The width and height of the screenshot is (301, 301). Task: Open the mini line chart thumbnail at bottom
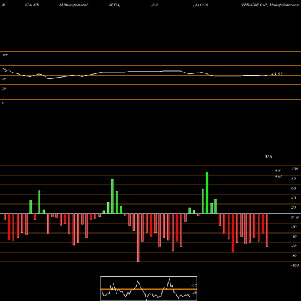click(149, 288)
